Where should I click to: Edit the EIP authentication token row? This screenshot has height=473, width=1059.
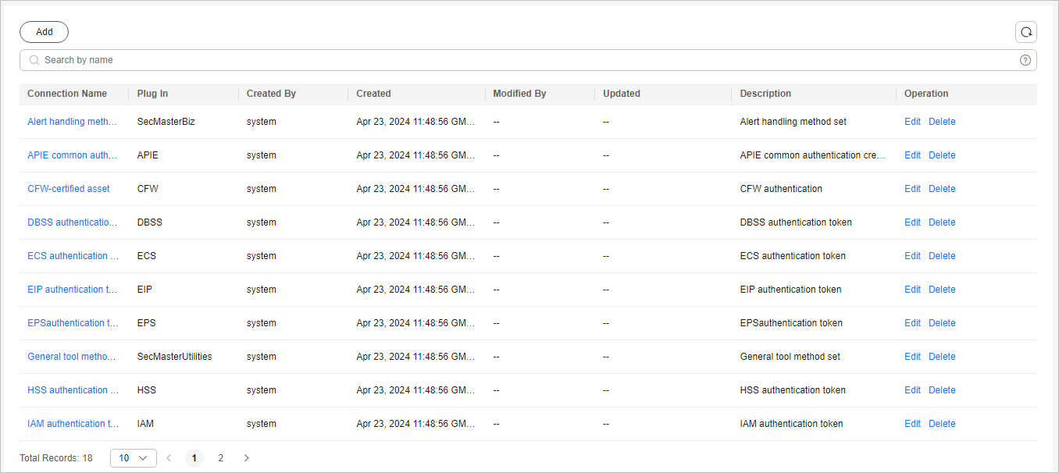[912, 290]
